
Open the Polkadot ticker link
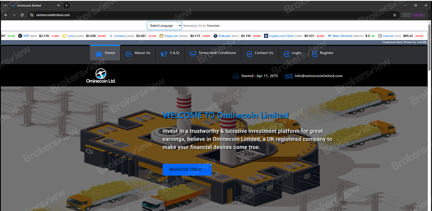(225, 36)
